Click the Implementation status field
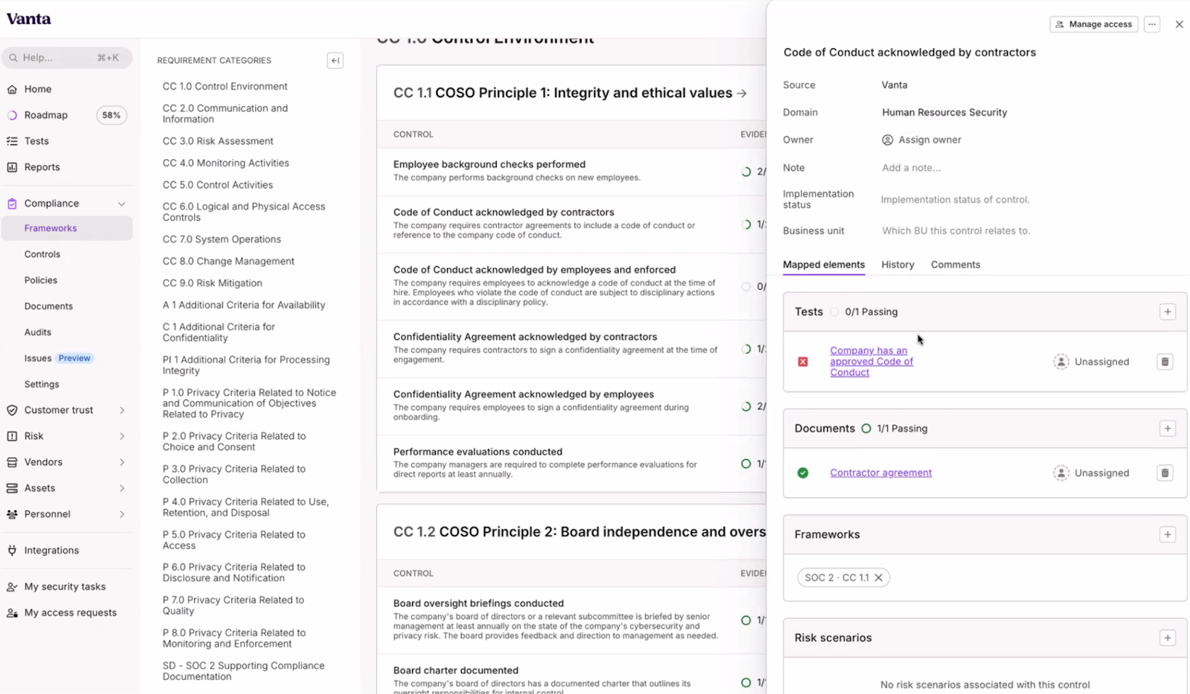Viewport: 1190px width, 694px height. click(x=955, y=200)
